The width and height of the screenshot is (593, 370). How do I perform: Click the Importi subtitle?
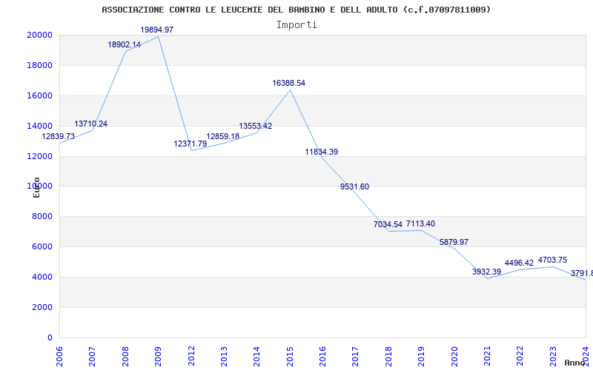point(296,25)
